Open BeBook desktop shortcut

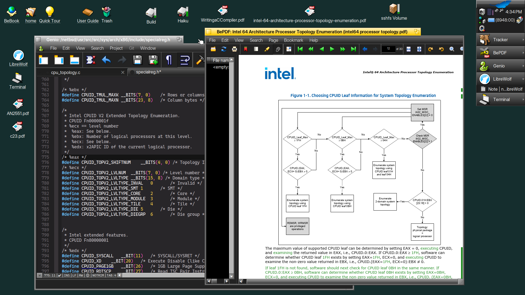pyautogui.click(x=11, y=14)
